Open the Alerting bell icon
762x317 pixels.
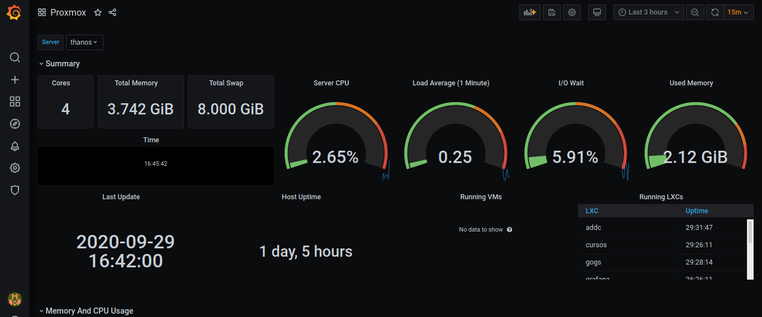(15, 146)
